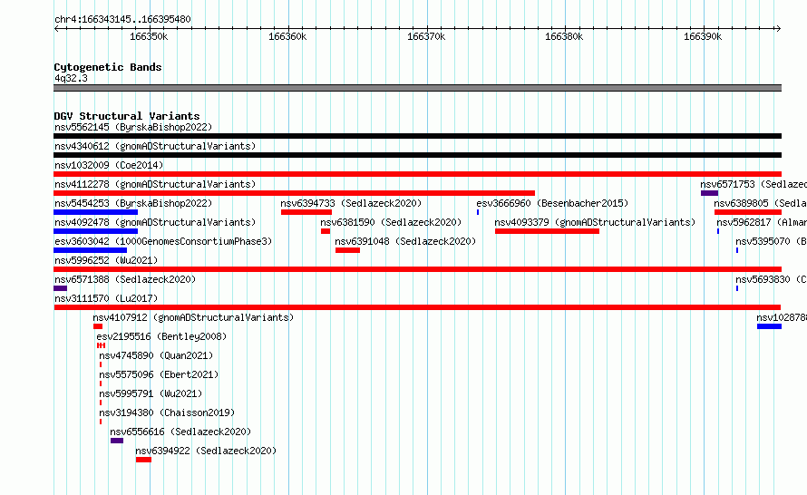This screenshot has width=807, height=495.
Task: Click the red bar beneath nsv4112278
Action: (295, 193)
